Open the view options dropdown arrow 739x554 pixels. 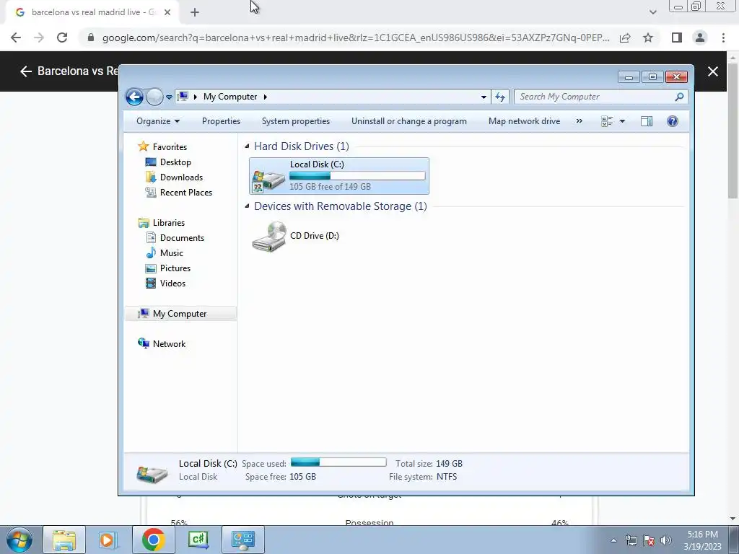[622, 121]
